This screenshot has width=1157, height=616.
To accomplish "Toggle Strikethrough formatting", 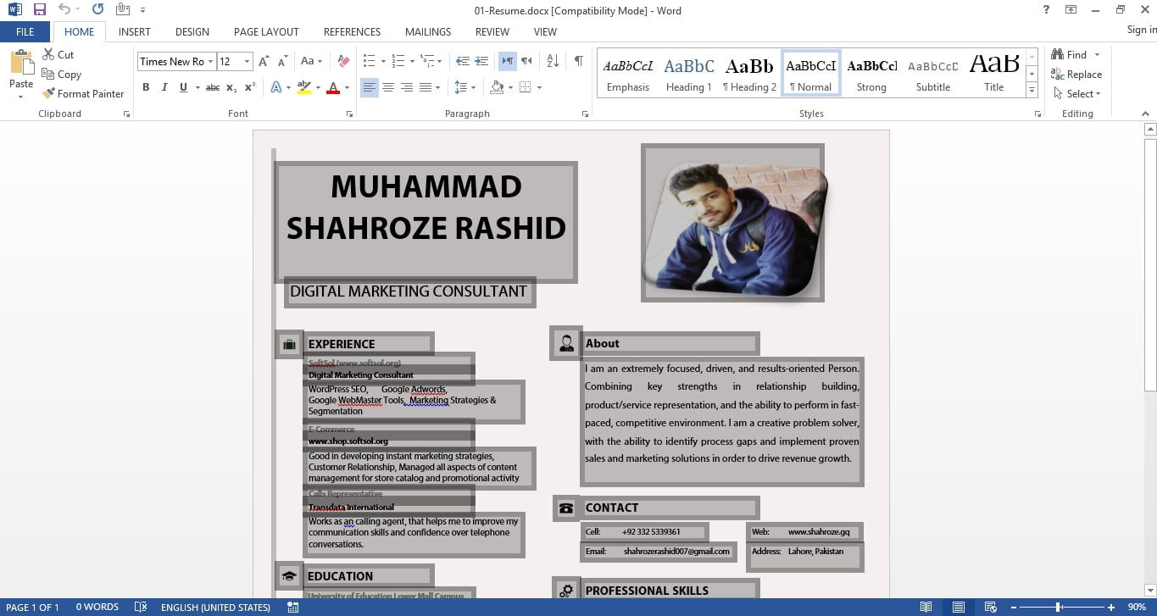I will pyautogui.click(x=213, y=87).
